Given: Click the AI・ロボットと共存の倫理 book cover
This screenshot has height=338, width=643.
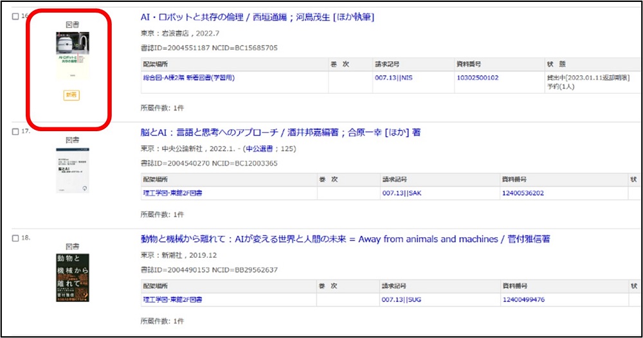Looking at the screenshot, I should click(x=71, y=56).
